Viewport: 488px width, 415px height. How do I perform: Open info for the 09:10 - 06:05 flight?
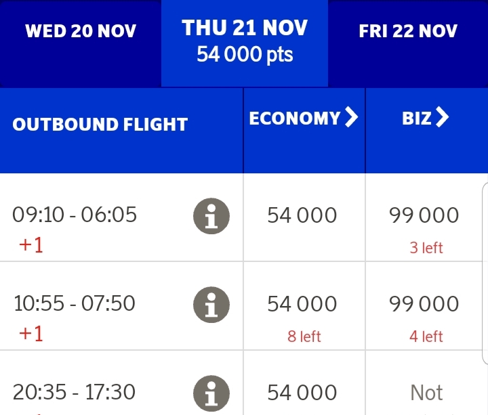coord(211,217)
